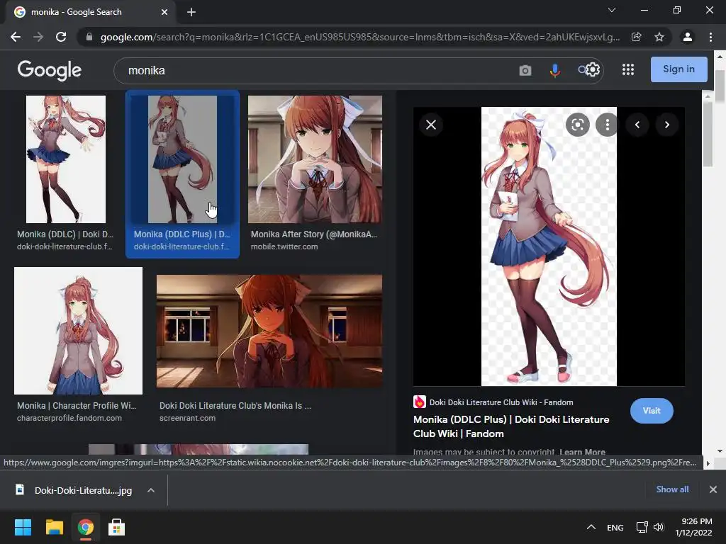This screenshot has height=544, width=726.
Task: Go to the Google logo homepage
Action: (x=49, y=70)
